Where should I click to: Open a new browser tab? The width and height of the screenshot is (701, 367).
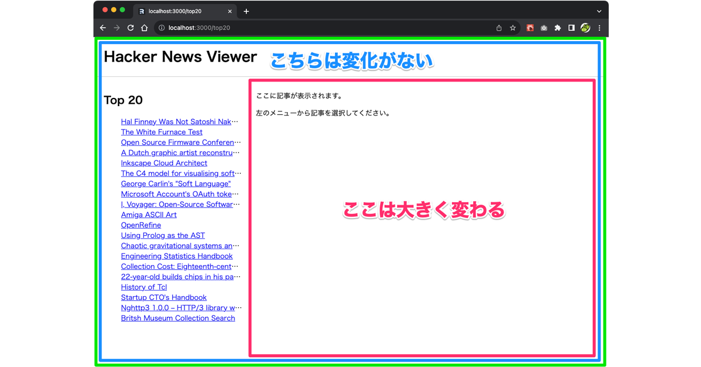coord(246,11)
